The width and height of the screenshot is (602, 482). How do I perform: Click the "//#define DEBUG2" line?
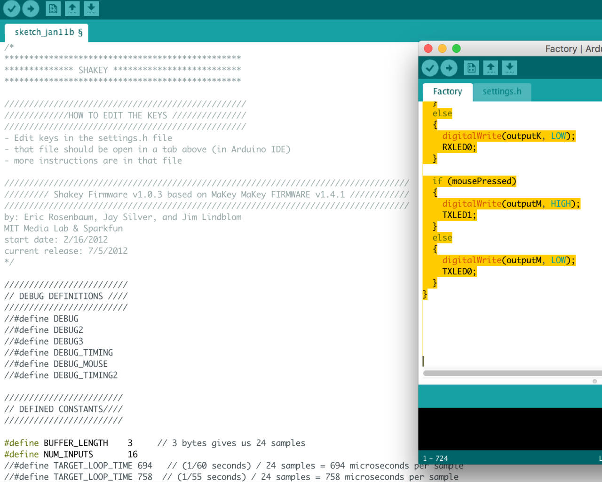click(44, 330)
